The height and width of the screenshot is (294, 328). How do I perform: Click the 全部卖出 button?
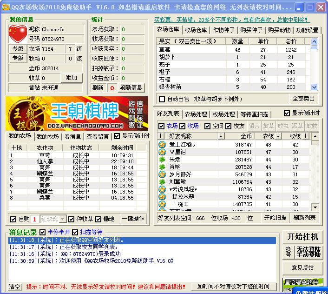(303, 99)
